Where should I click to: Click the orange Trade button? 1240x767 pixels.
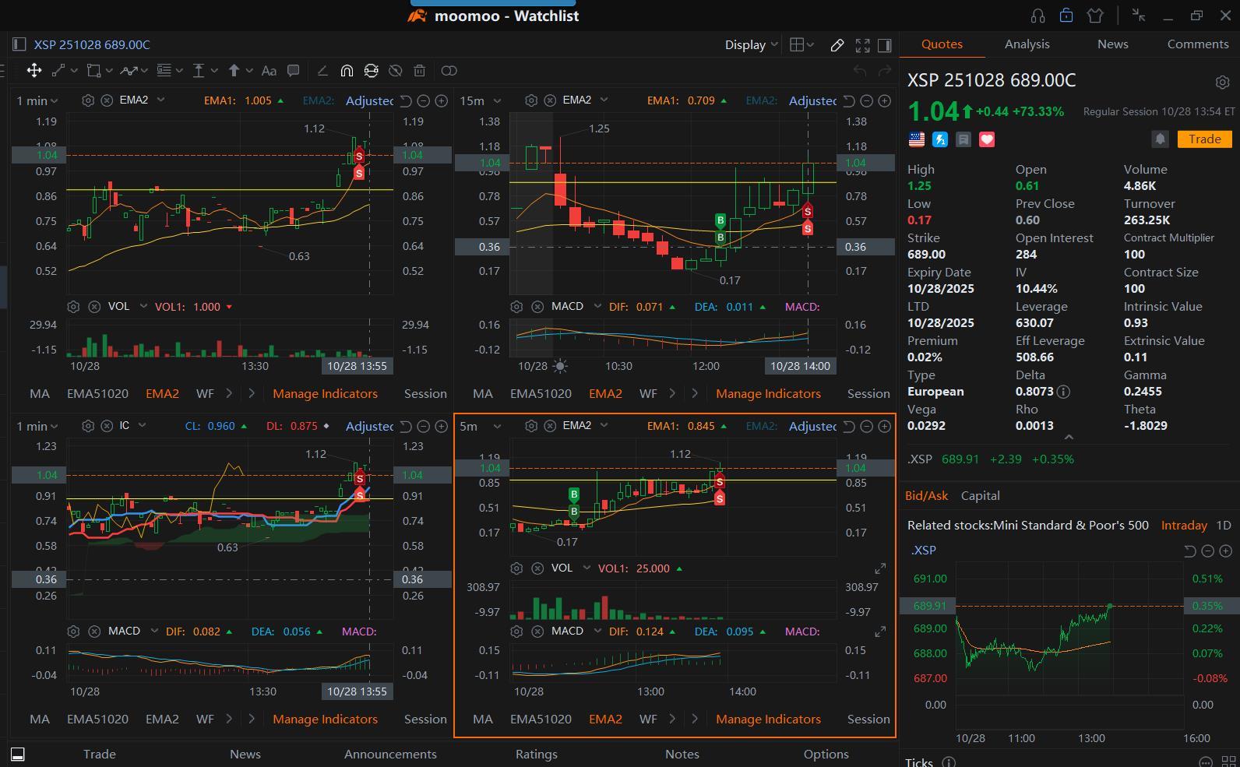(1204, 139)
